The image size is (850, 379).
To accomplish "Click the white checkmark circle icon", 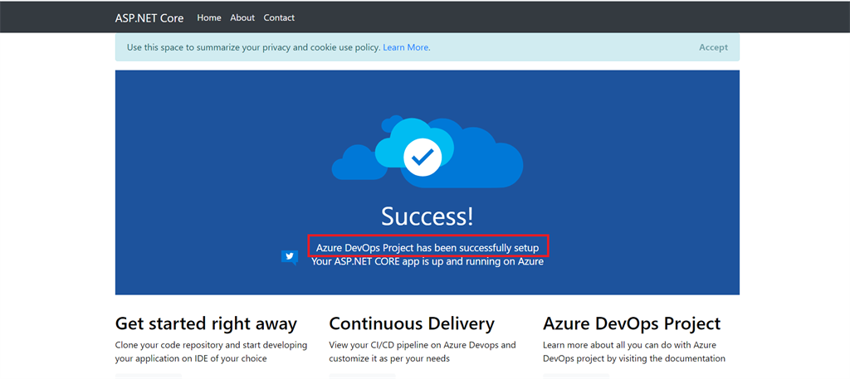I will point(423,157).
